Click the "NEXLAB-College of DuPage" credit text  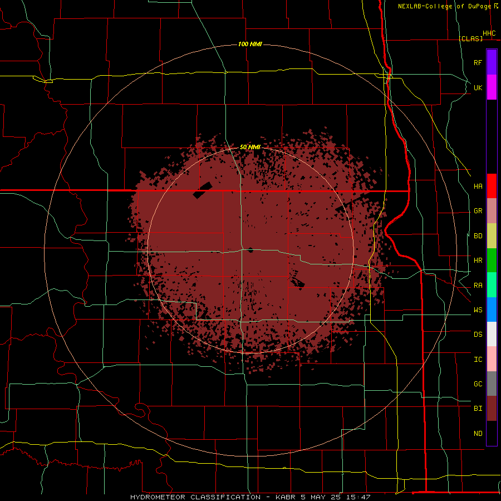pos(444,6)
